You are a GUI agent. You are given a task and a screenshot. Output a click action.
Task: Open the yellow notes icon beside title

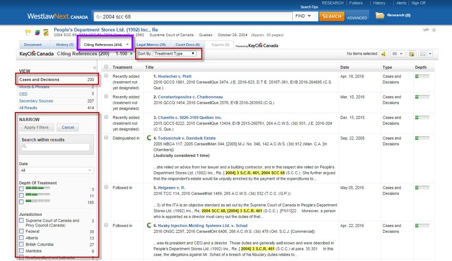point(46,32)
